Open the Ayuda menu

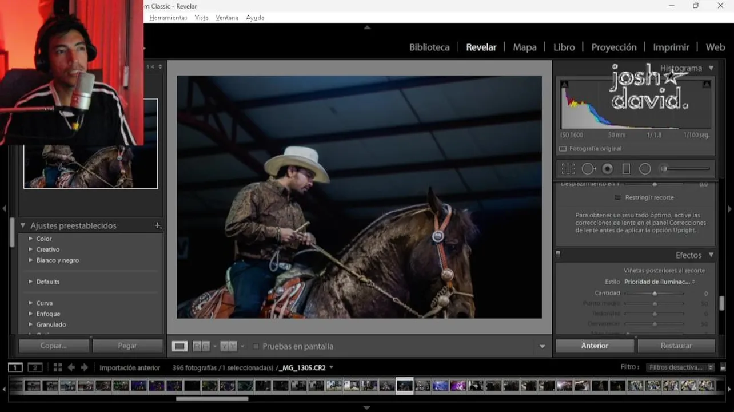[x=255, y=18]
